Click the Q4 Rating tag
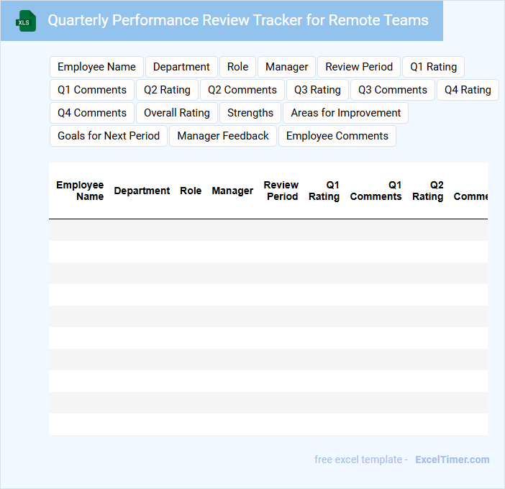The width and height of the screenshot is (505, 489). tap(468, 90)
